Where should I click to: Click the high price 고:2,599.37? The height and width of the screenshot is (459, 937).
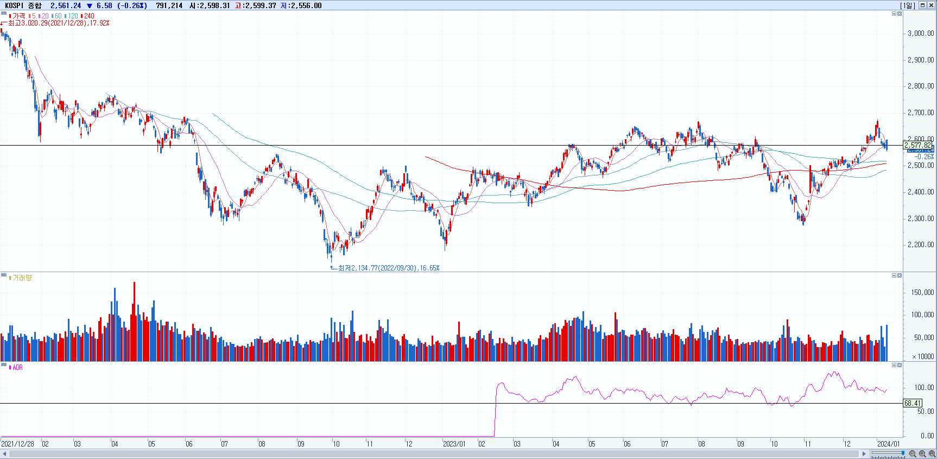(x=255, y=5)
